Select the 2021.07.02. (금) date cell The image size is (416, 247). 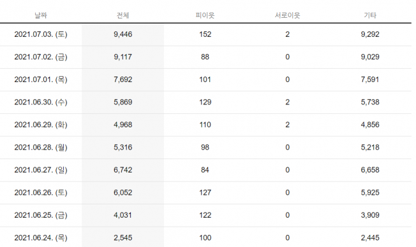click(x=41, y=57)
